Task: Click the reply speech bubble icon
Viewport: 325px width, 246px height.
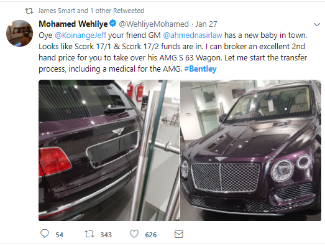Action: click(x=44, y=234)
